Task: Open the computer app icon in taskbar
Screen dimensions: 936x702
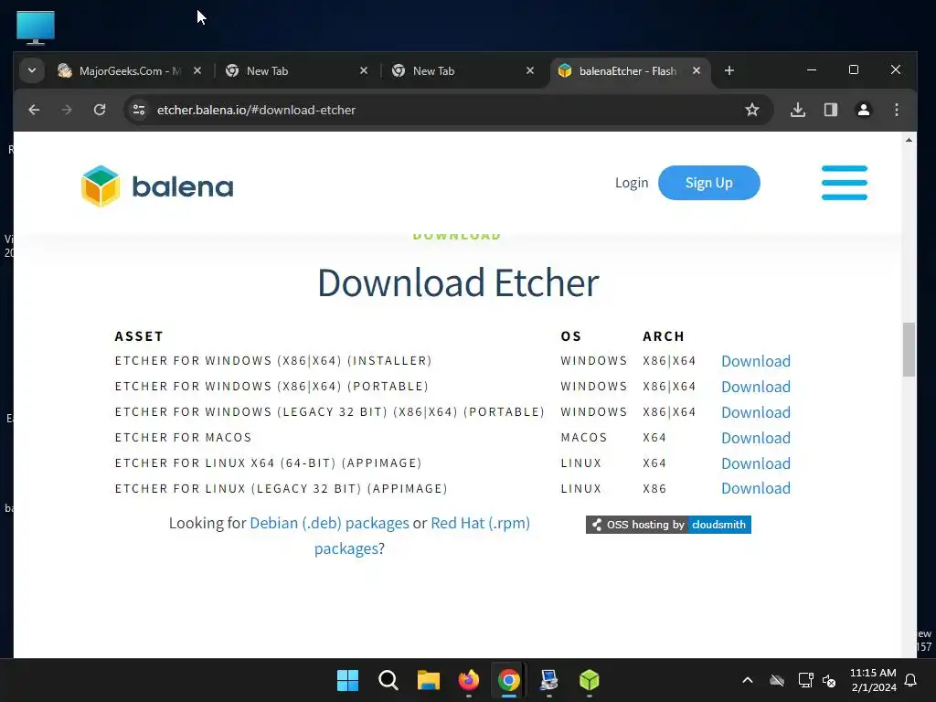Action: (548, 680)
